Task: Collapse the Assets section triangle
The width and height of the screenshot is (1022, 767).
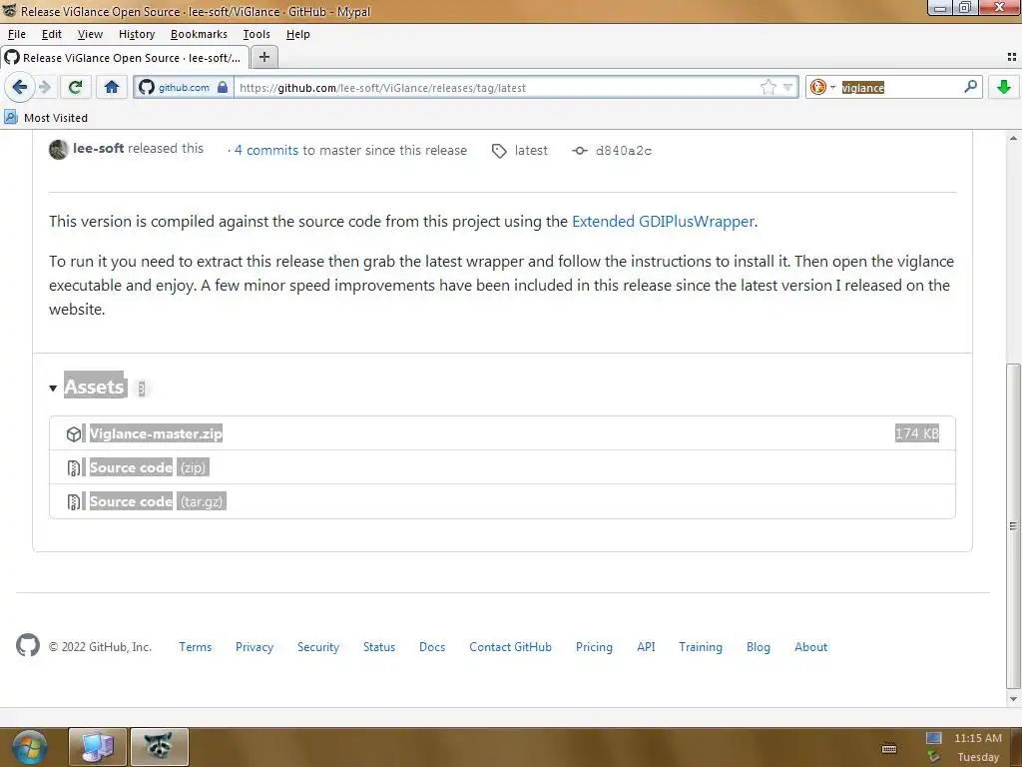Action: click(53, 388)
